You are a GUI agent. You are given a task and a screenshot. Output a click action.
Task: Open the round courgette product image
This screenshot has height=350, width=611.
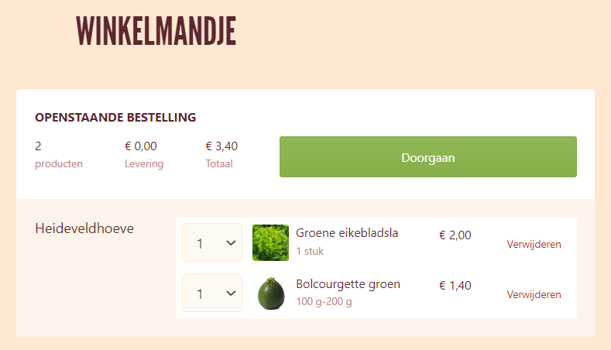pos(270,293)
